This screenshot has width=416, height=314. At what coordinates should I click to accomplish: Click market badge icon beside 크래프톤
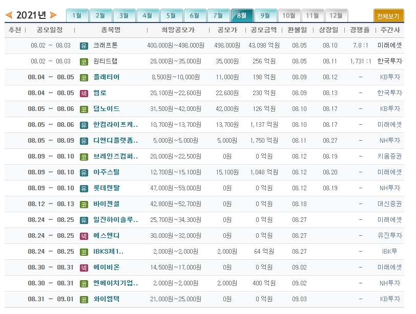[84, 46]
